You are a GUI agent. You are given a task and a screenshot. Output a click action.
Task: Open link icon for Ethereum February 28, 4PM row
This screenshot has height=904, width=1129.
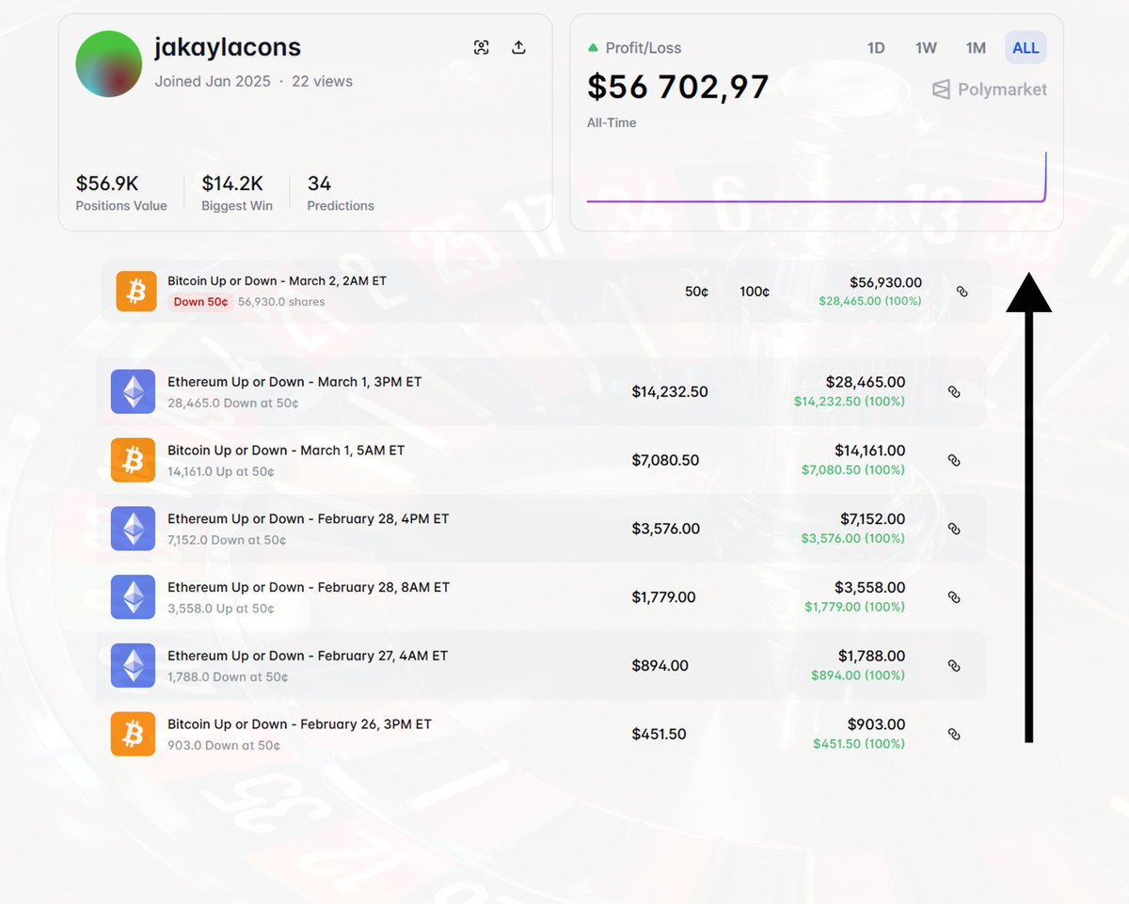pyautogui.click(x=954, y=529)
